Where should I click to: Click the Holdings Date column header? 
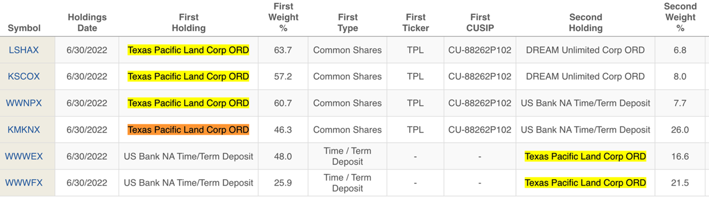(x=87, y=23)
